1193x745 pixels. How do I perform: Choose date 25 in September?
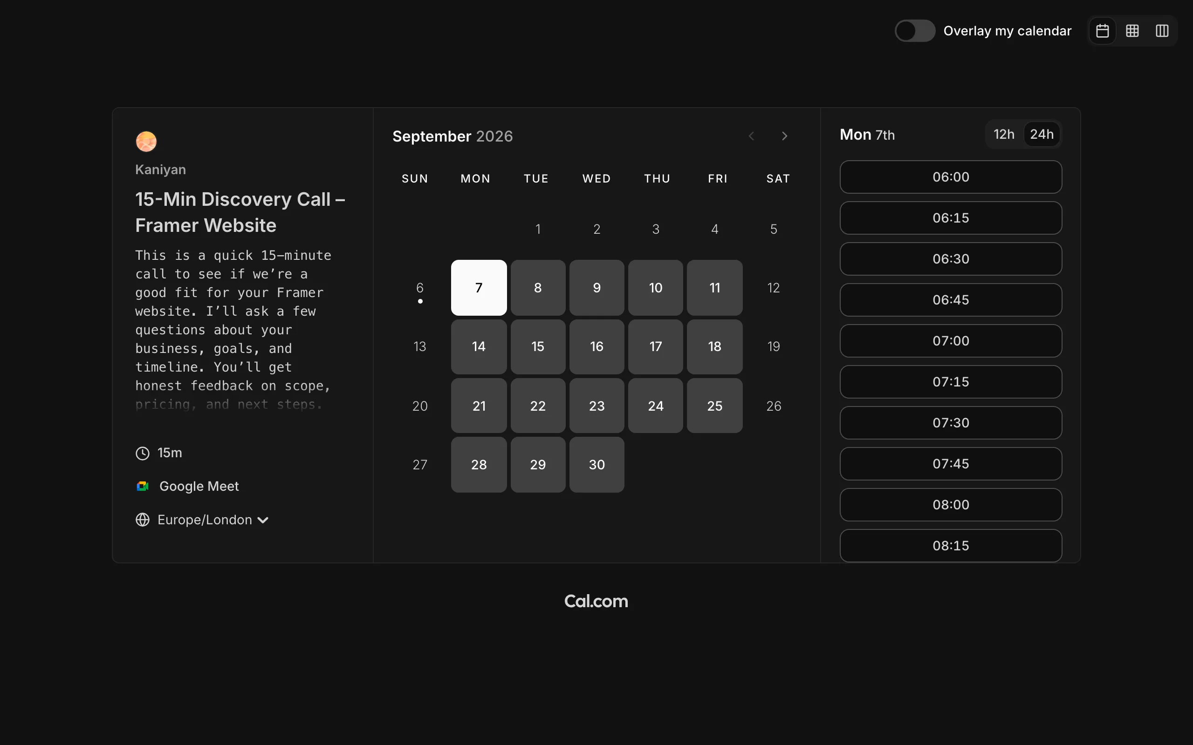715,406
